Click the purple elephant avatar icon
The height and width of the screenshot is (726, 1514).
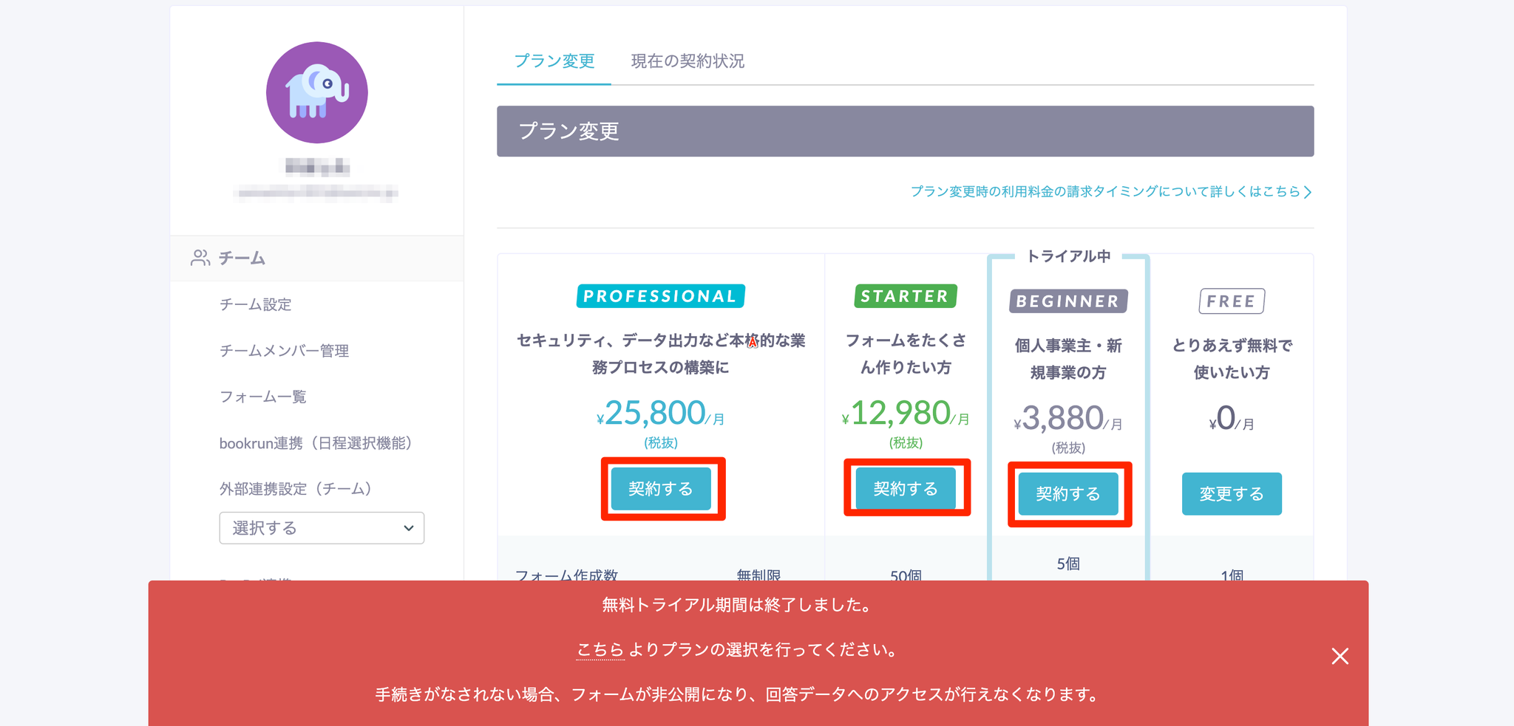316,92
